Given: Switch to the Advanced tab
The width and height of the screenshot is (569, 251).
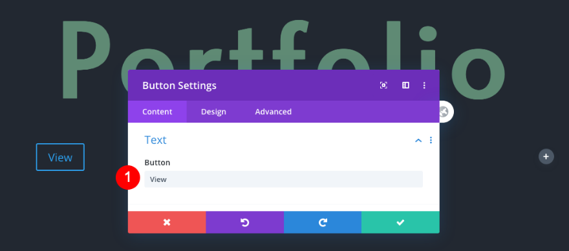Looking at the screenshot, I should coord(274,112).
